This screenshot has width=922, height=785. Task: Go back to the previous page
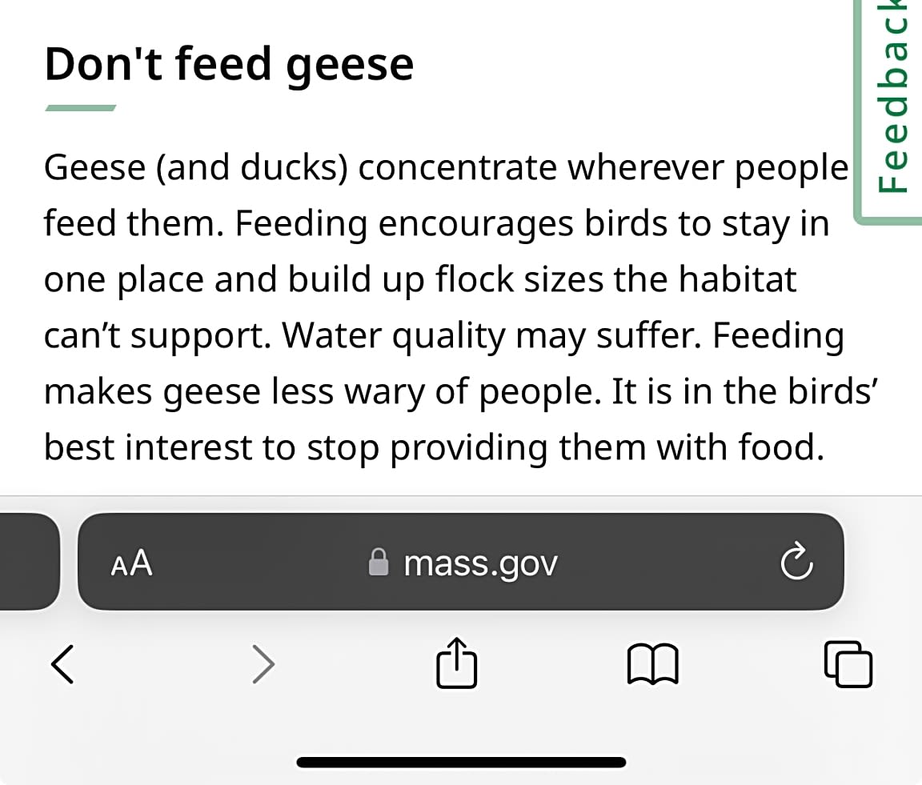[62, 664]
